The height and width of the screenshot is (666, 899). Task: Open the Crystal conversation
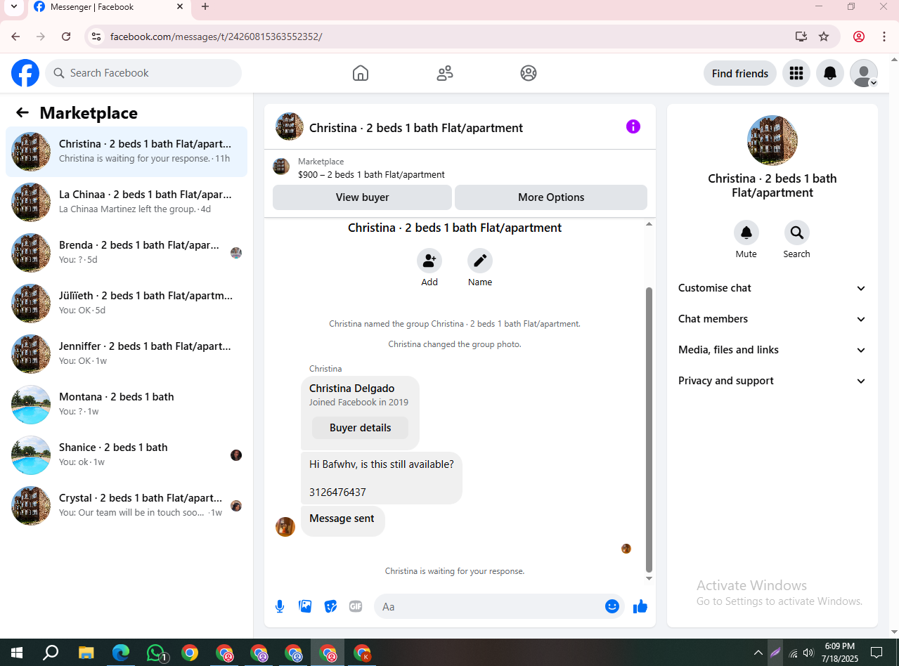click(x=127, y=505)
